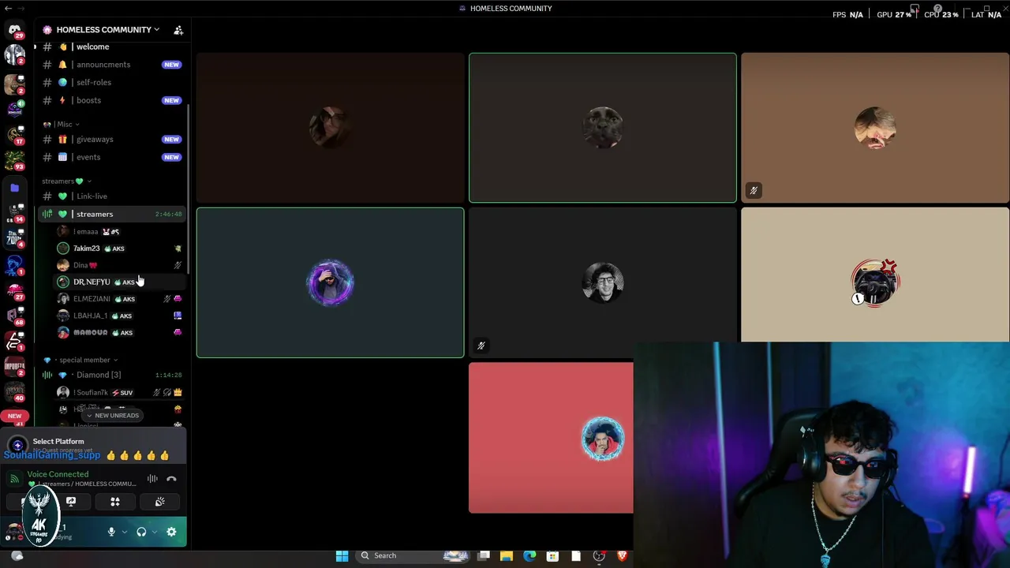Deafen audio with headphones button
The image size is (1010, 568).
coord(141,532)
